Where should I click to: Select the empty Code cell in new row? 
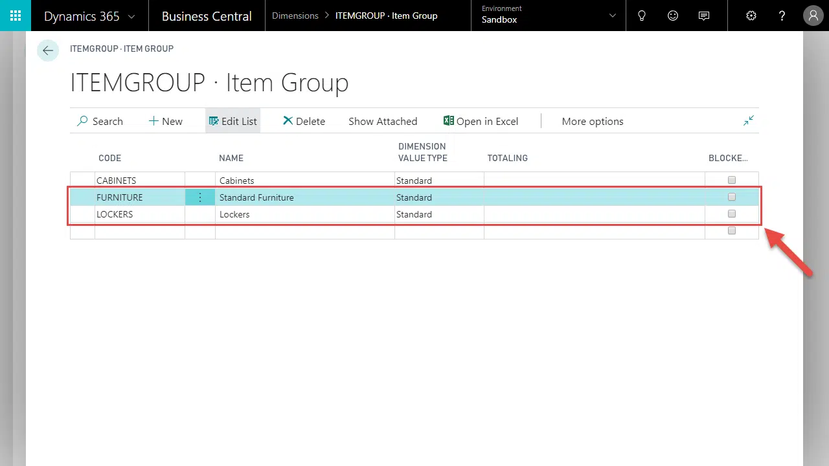(x=139, y=231)
